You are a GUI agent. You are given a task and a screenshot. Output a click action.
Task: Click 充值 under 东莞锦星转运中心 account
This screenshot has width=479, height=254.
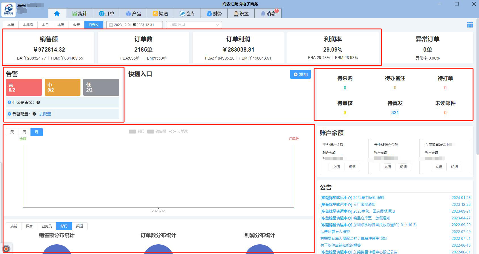439,167
